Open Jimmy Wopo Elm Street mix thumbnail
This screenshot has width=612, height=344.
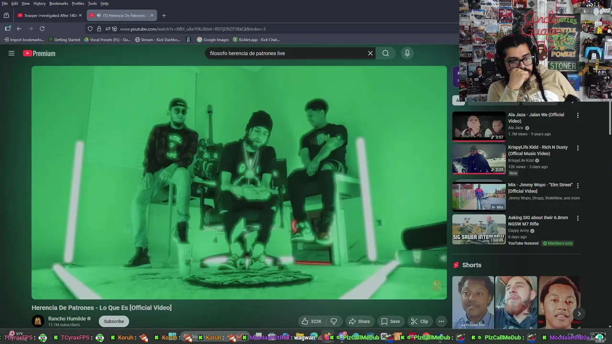pos(479,196)
